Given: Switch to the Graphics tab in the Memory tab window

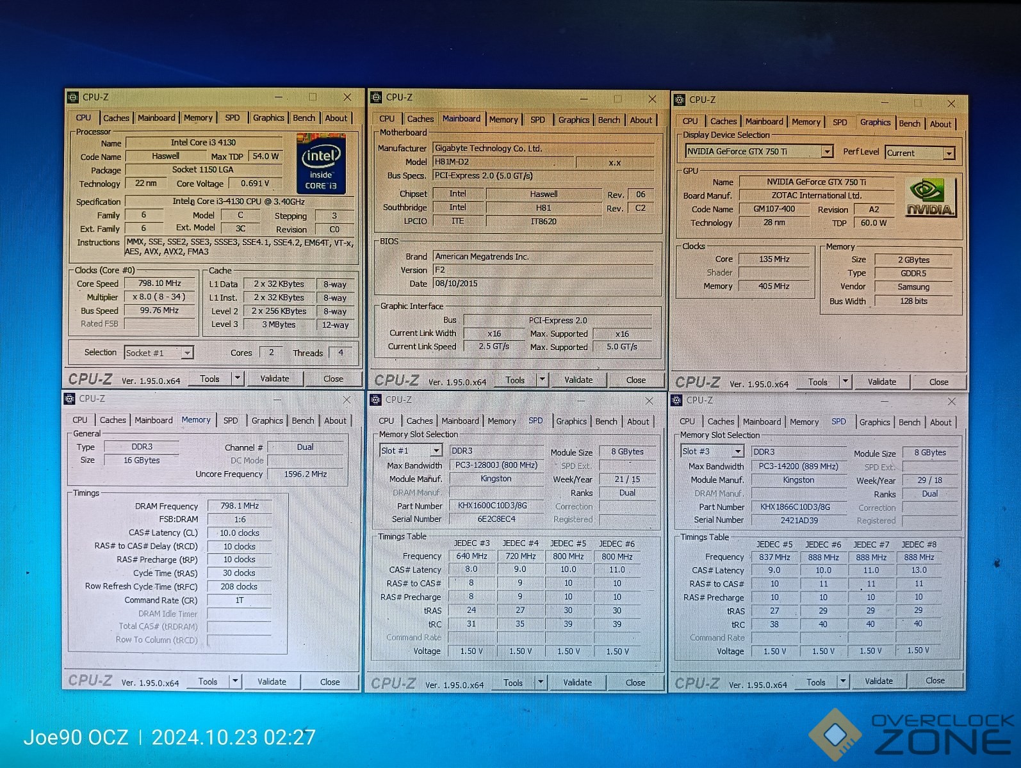Looking at the screenshot, I should pos(267,420).
